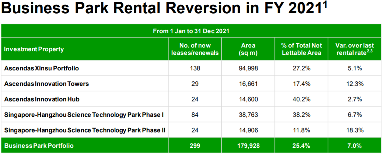
Task: Select the 'From 1 Jan to 31 Dec 2021' header
Action: click(x=191, y=31)
